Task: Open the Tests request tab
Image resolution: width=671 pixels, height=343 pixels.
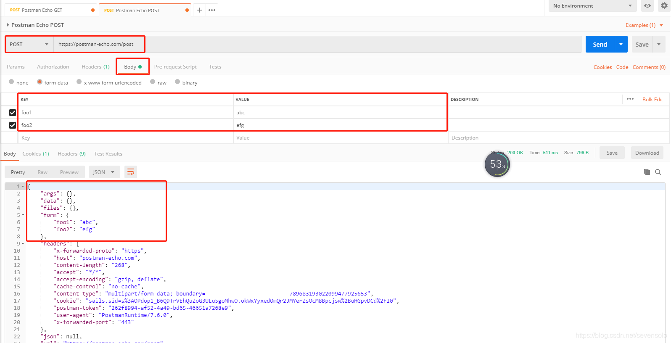Action: pos(215,67)
